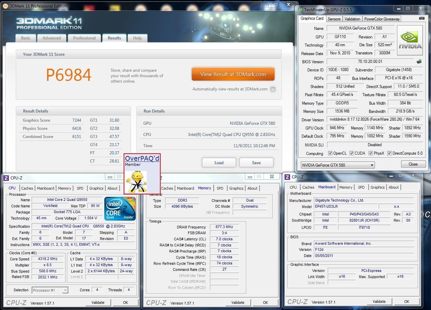The height and width of the screenshot is (310, 431).
Task: Select the Graphics Card tab in GPU-Z
Action: tap(312, 18)
